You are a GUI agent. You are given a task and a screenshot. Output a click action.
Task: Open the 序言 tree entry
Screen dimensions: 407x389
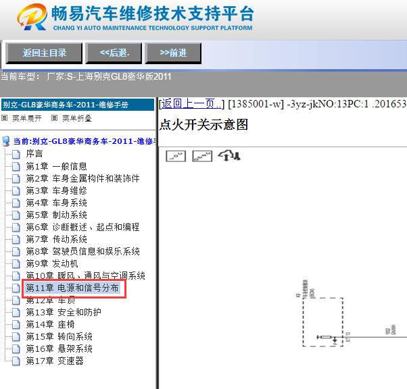coord(34,154)
